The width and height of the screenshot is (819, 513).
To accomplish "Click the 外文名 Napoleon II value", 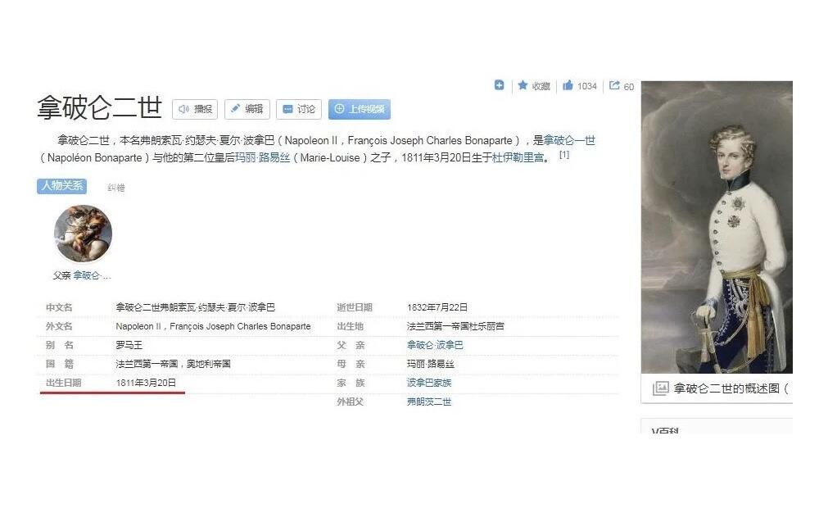I will coord(213,326).
